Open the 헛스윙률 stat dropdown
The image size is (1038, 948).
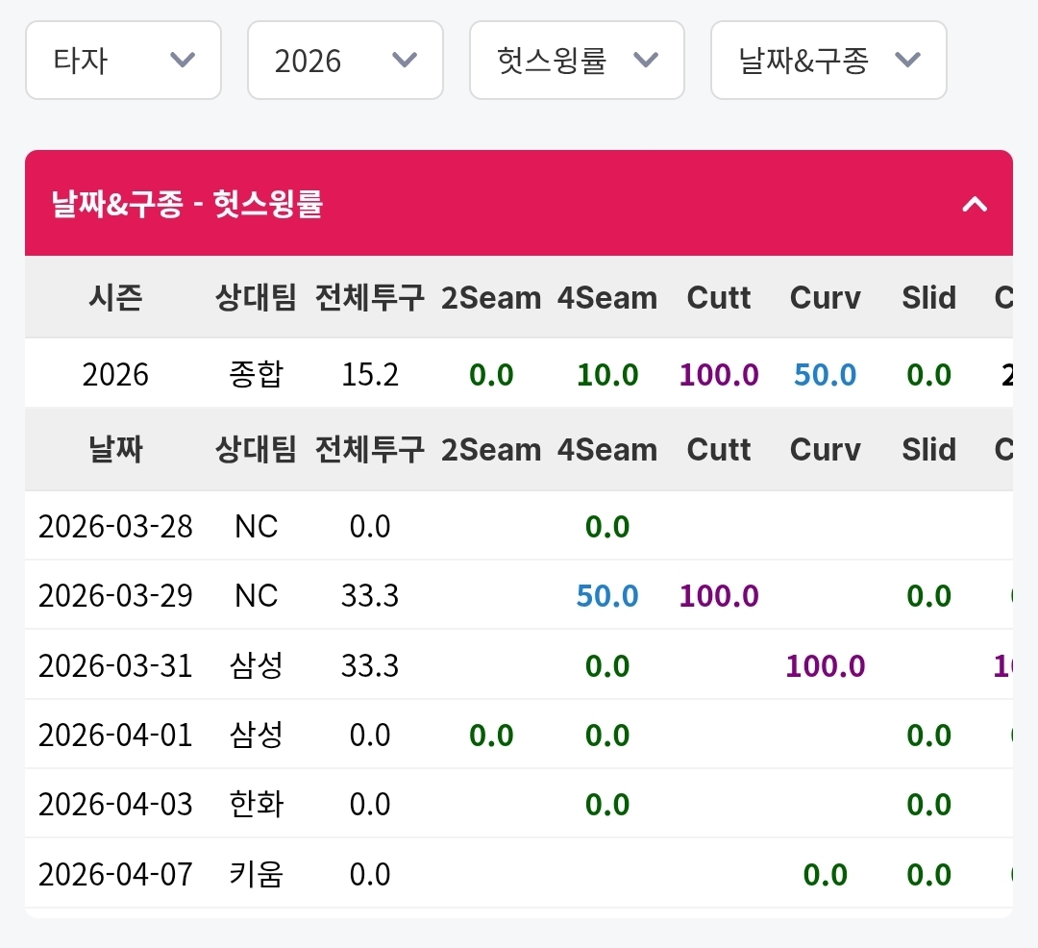click(577, 61)
